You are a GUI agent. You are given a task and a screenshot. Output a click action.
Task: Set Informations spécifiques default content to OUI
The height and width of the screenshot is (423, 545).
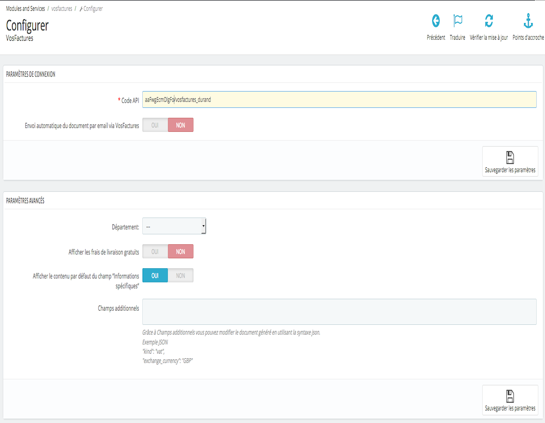155,276
